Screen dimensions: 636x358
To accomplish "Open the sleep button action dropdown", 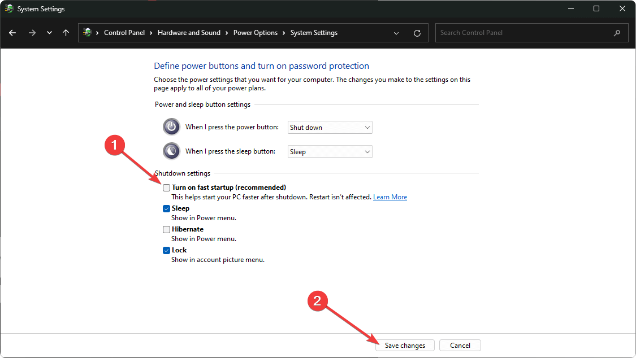I will (x=330, y=152).
